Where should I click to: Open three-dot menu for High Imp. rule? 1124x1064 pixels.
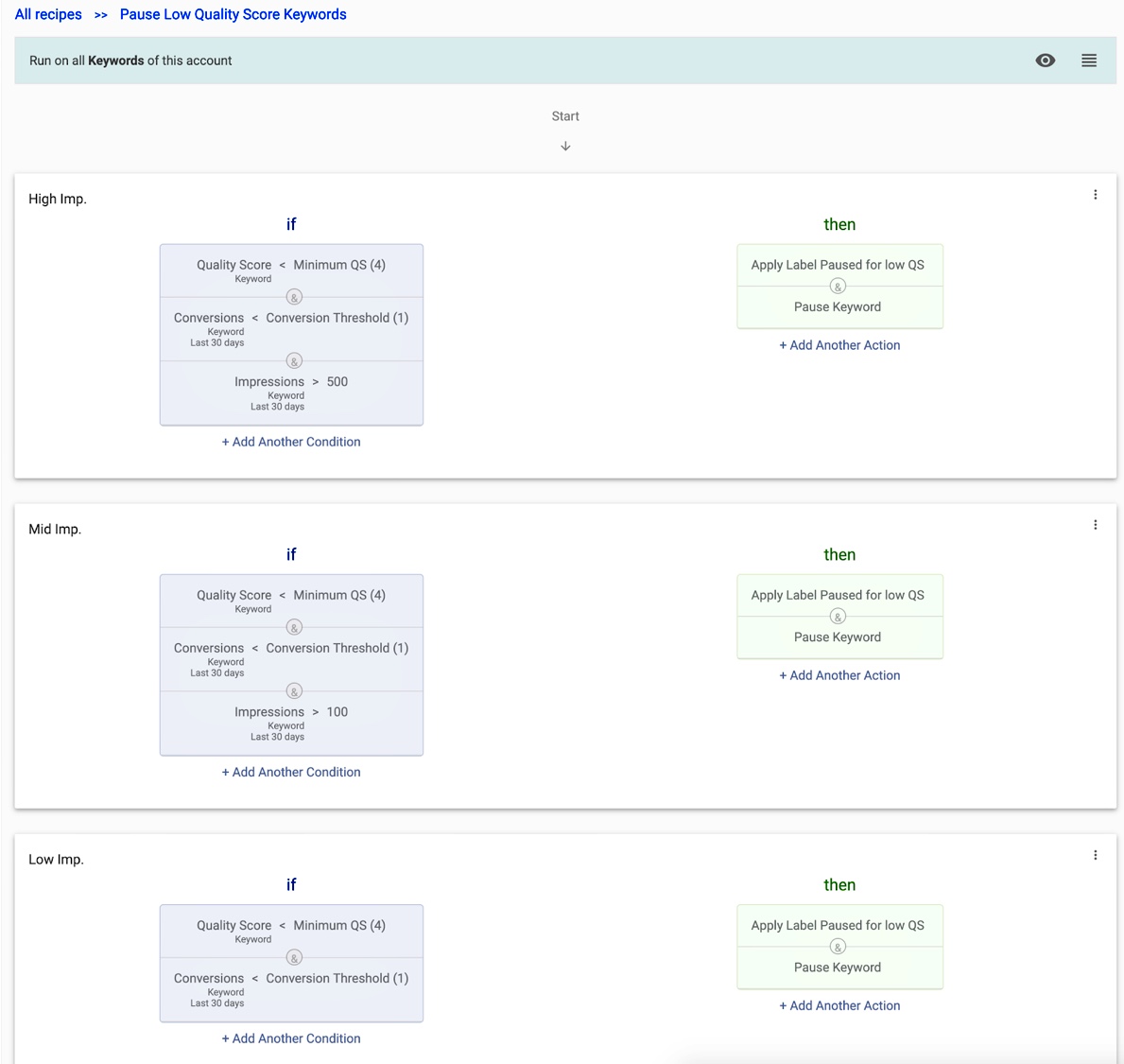pyautogui.click(x=1095, y=195)
